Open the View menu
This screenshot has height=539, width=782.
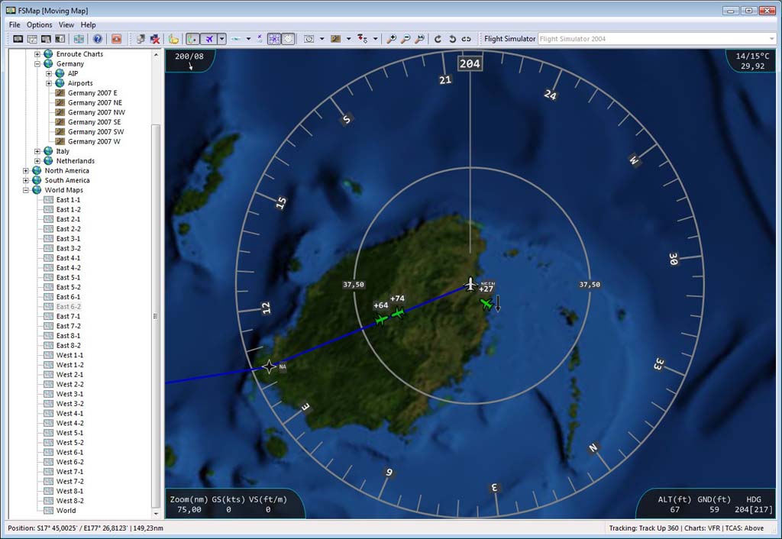point(66,24)
